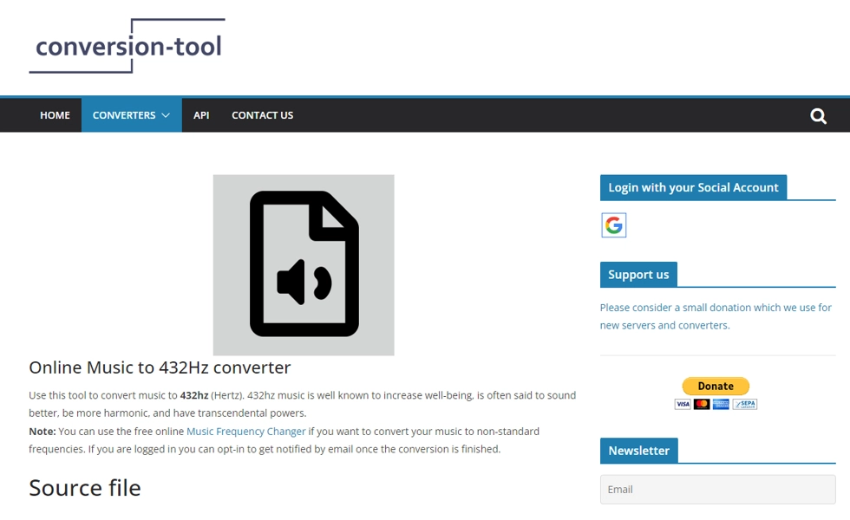Click the SEPA Lastschrift icon
850x520 pixels.
(x=744, y=403)
